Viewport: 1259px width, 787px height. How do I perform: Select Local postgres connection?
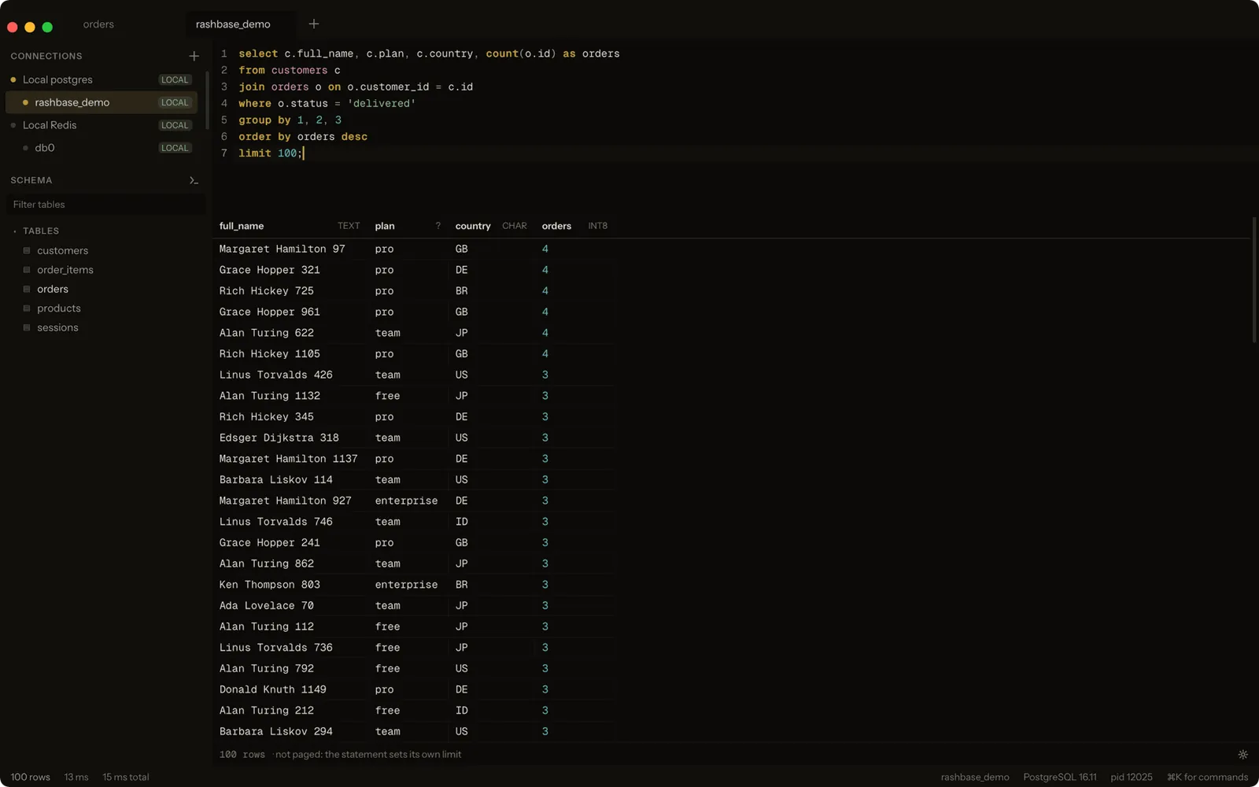(102, 79)
